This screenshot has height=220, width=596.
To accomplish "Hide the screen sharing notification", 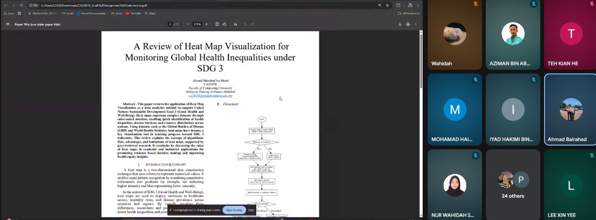I will pyautogui.click(x=251, y=210).
